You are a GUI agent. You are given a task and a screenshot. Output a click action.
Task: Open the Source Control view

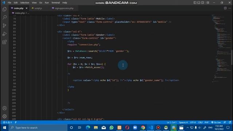[4, 25]
